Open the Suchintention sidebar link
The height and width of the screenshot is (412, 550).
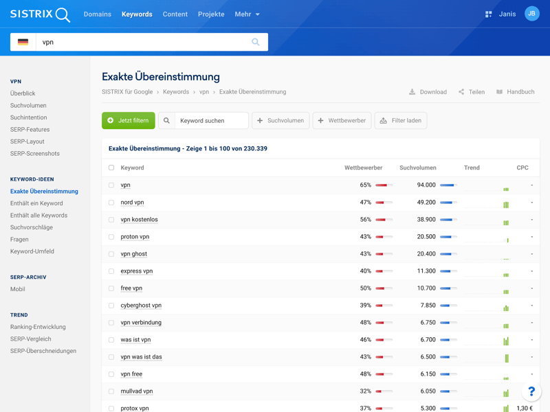[30, 117]
